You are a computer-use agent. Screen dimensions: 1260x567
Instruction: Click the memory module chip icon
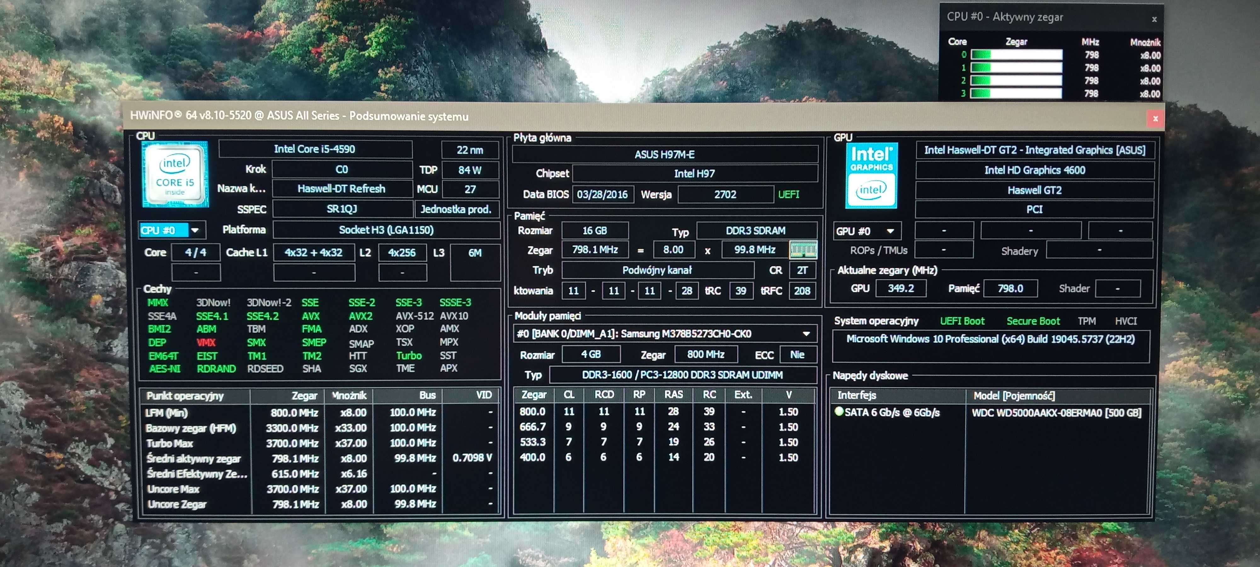803,250
